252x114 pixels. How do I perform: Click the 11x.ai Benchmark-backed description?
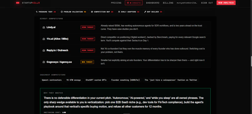153,39
